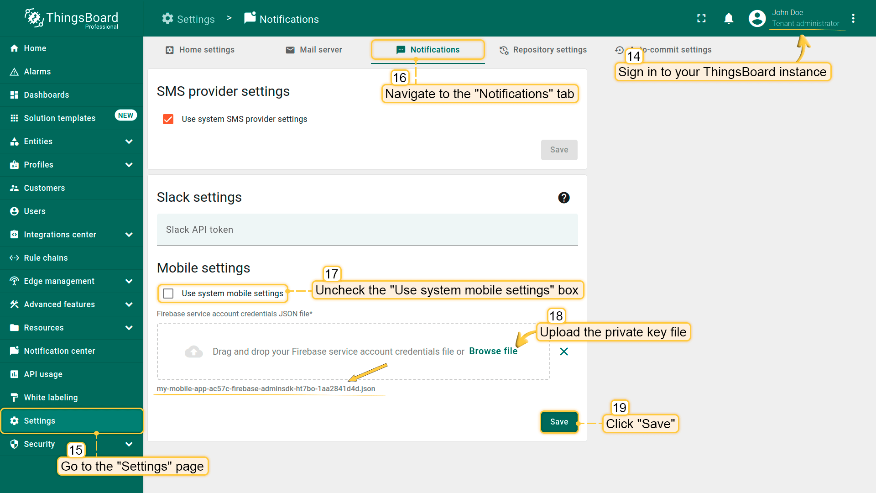Click John Doe profile avatar
The height and width of the screenshot is (493, 876).
(757, 18)
